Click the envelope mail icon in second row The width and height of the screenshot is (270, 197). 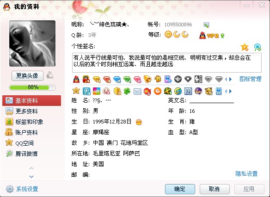click(137, 92)
